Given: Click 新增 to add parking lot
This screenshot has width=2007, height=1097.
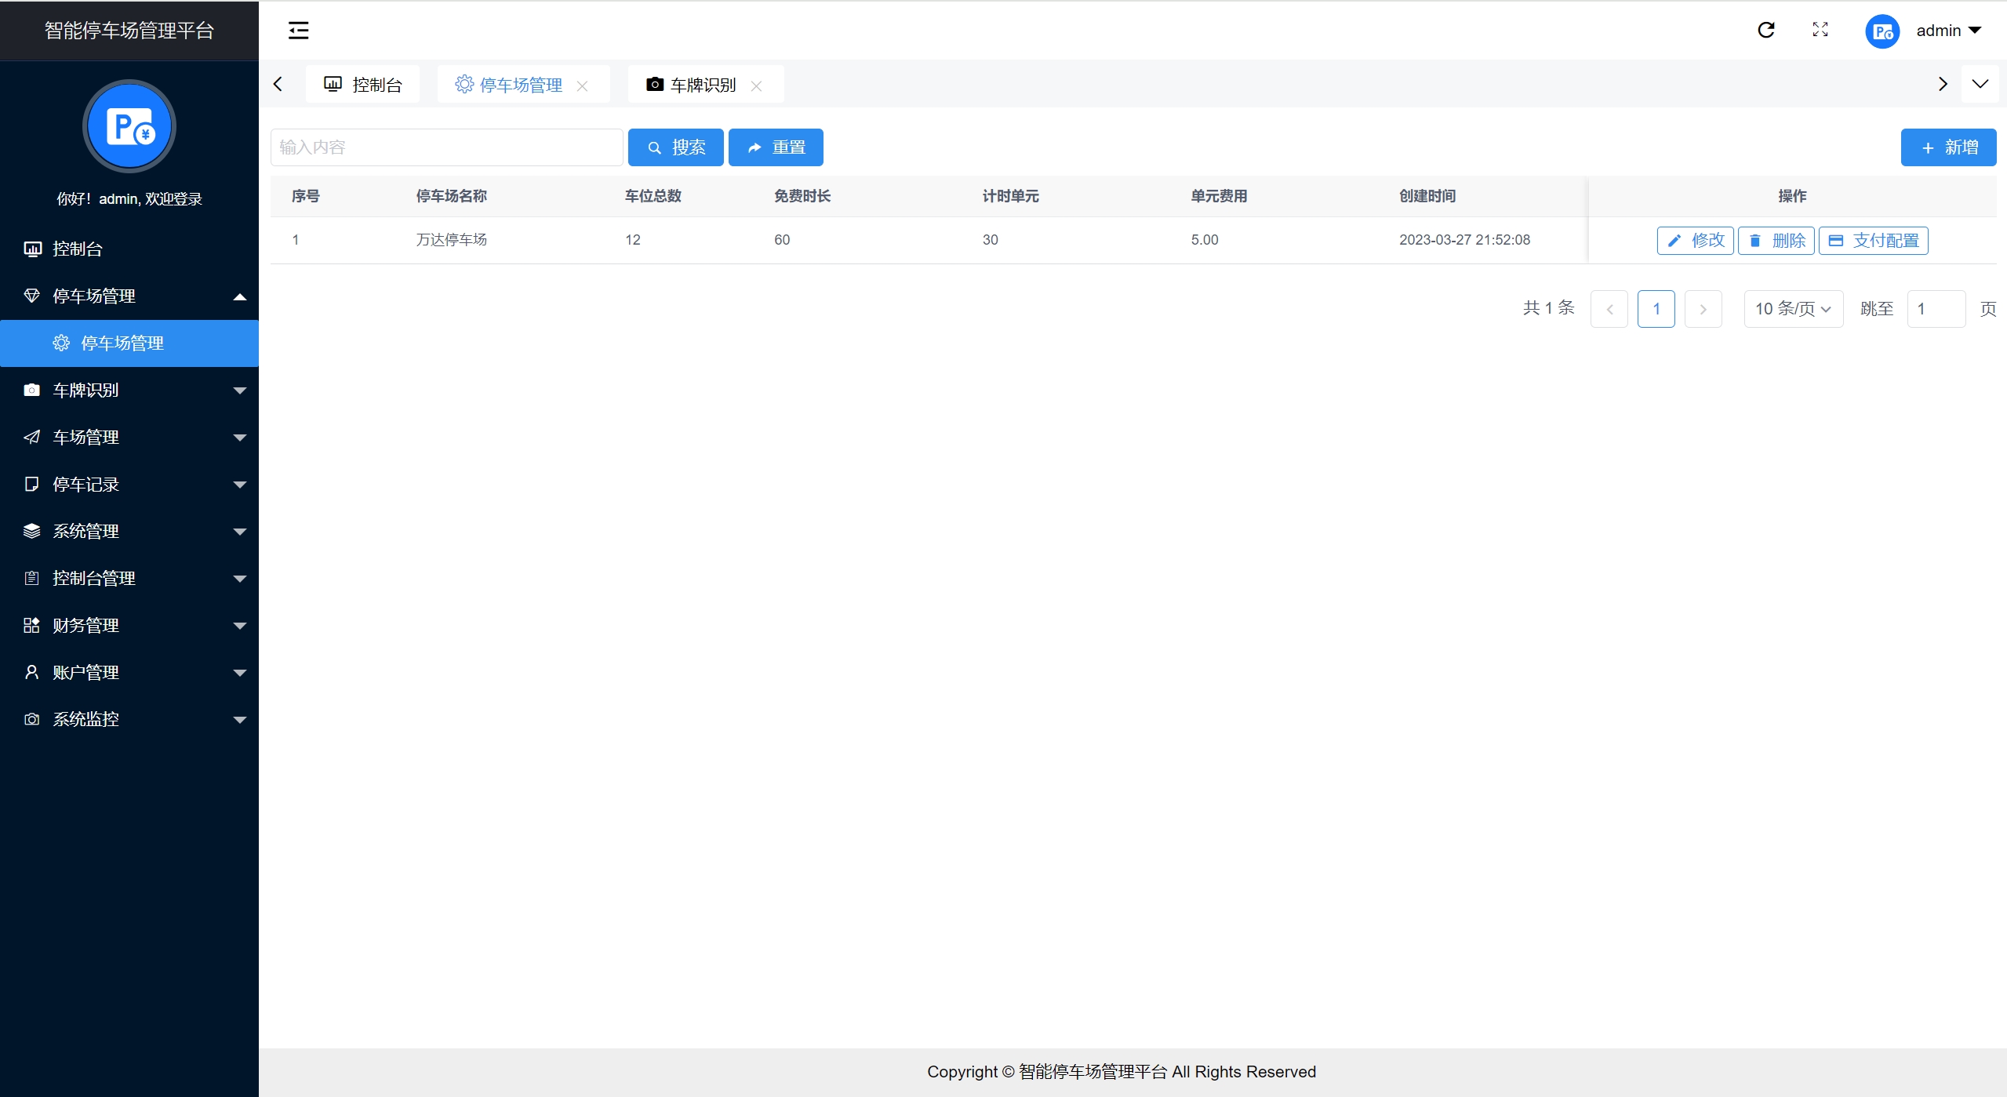Looking at the screenshot, I should tap(1947, 147).
